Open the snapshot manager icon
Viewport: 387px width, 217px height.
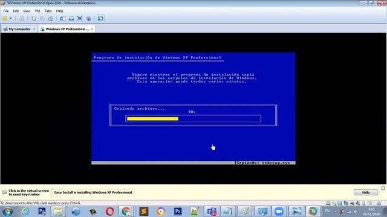[51, 19]
